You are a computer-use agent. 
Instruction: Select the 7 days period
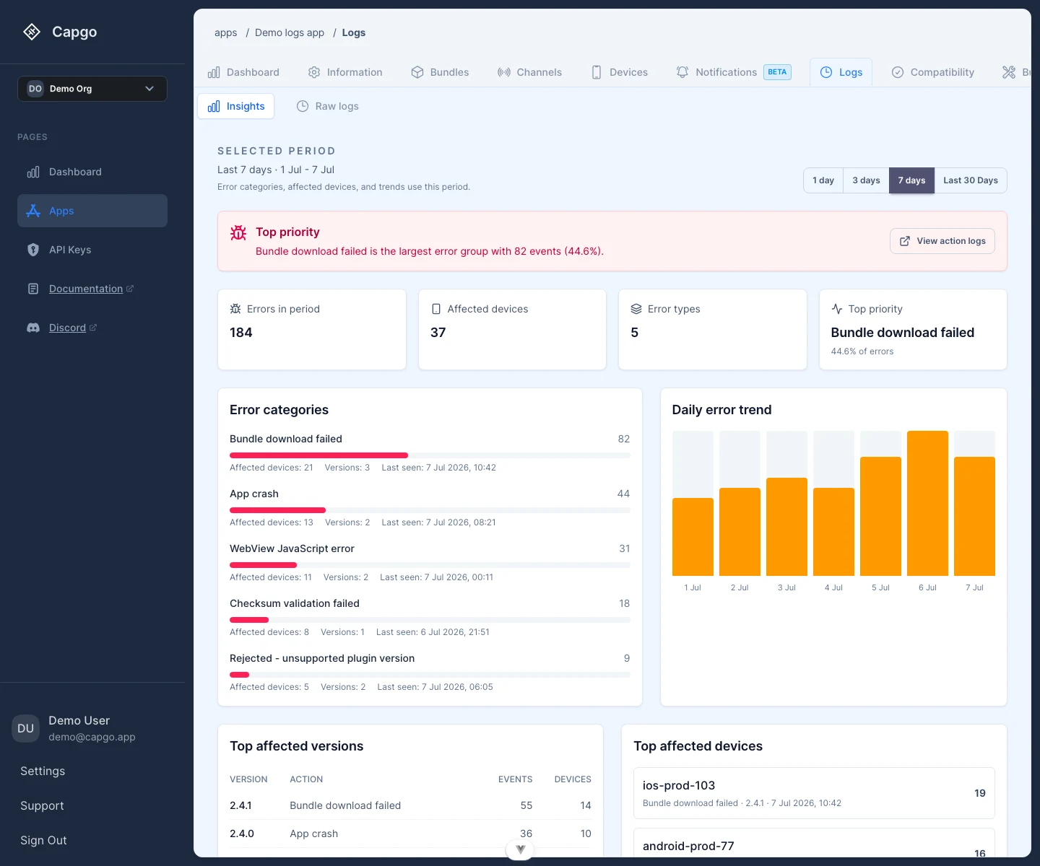911,180
